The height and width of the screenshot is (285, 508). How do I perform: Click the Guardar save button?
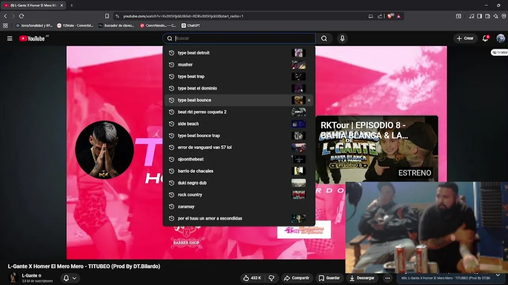(x=329, y=278)
